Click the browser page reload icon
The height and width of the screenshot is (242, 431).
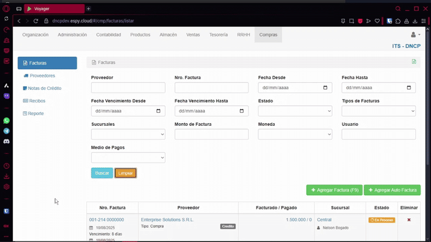tap(37, 21)
